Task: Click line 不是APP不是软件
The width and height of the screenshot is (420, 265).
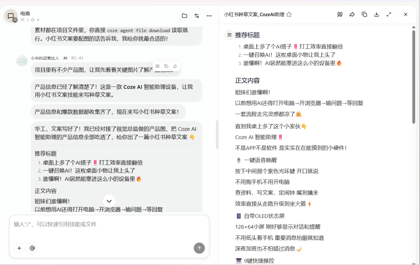Action: (x=291, y=148)
